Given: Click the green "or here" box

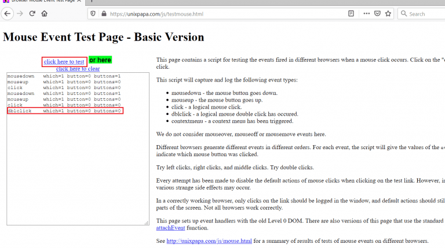Looking at the screenshot, I should point(100,60).
